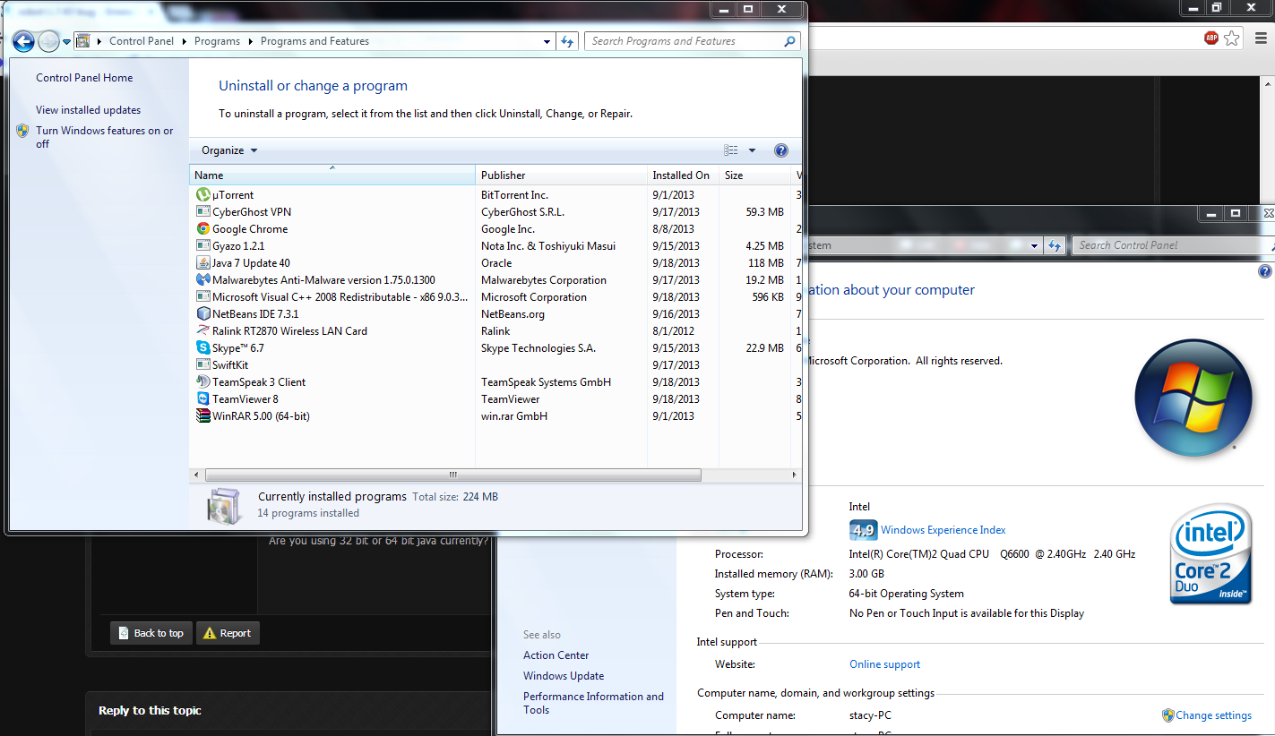Click the Microsoft Visual C++ 2008 icon
The width and height of the screenshot is (1275, 736).
pyautogui.click(x=203, y=296)
